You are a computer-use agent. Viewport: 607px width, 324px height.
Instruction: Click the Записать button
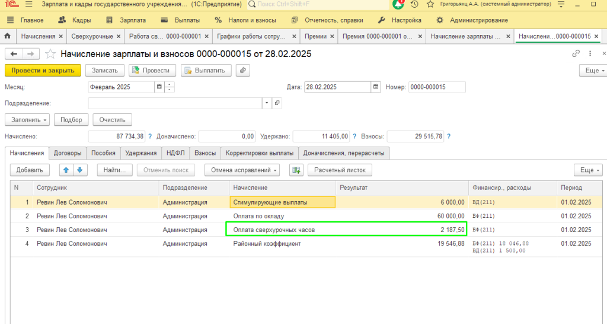click(x=104, y=71)
